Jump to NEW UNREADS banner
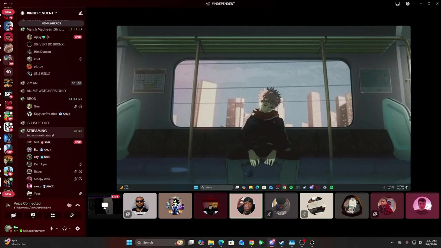The width and height of the screenshot is (441, 248). tap(51, 23)
